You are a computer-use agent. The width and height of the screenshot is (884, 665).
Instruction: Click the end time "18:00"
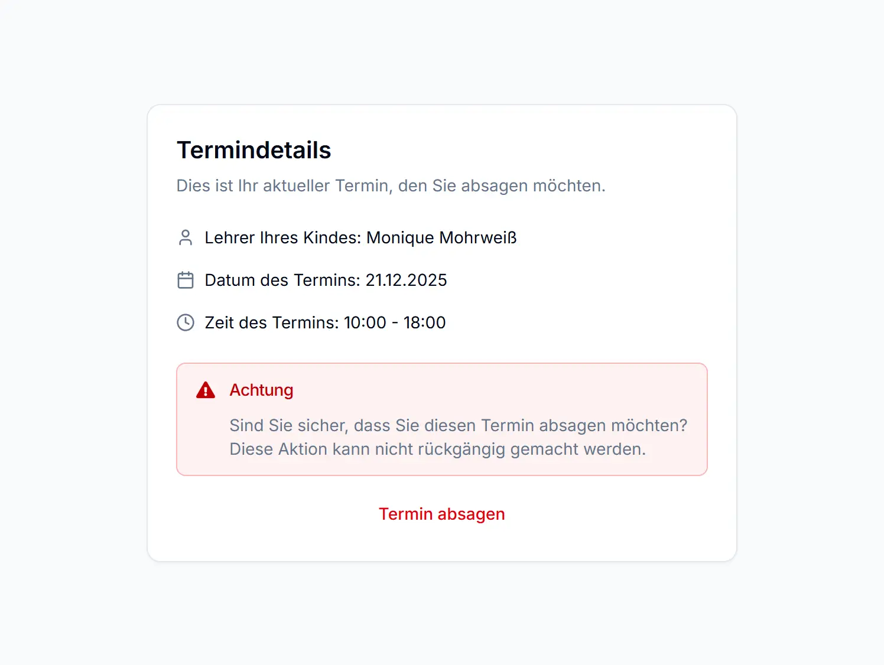point(424,322)
